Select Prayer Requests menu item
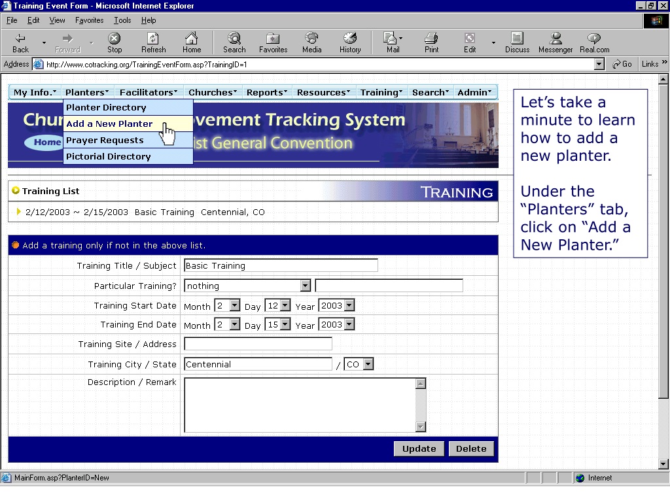Viewport: 670px width, 502px height. (128, 140)
